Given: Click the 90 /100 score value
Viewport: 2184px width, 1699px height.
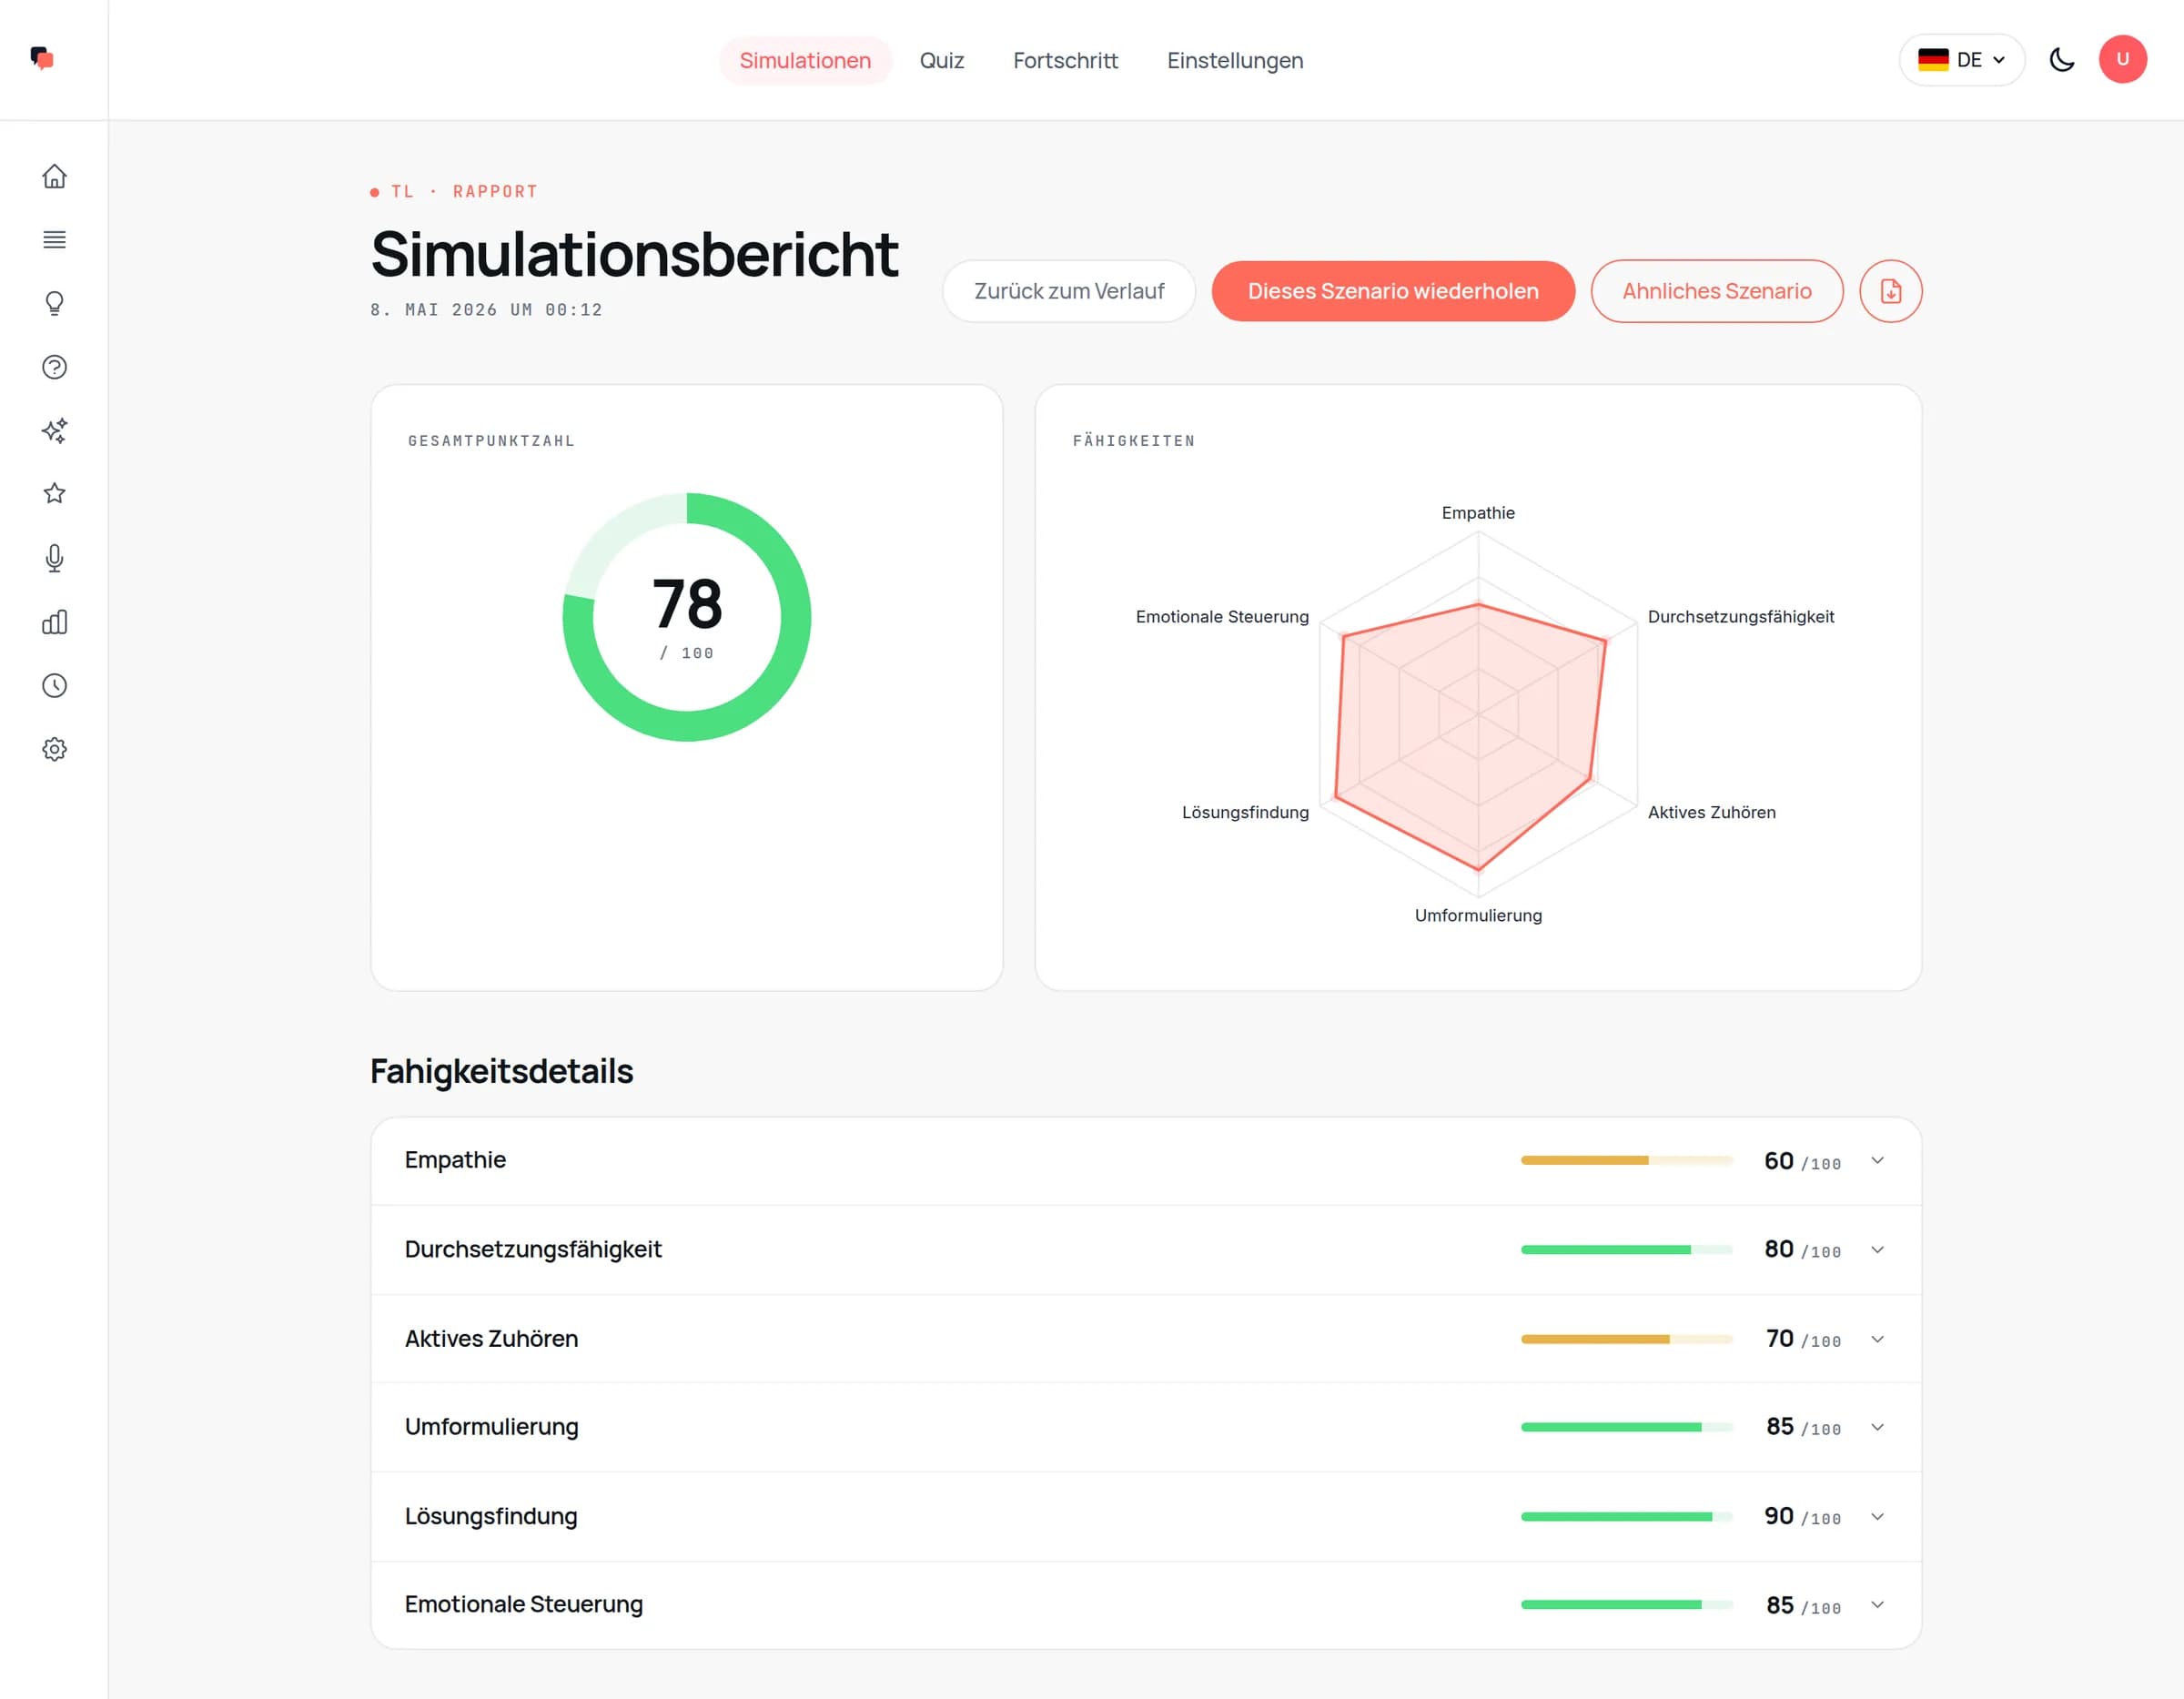Looking at the screenshot, I should (x=1802, y=1517).
